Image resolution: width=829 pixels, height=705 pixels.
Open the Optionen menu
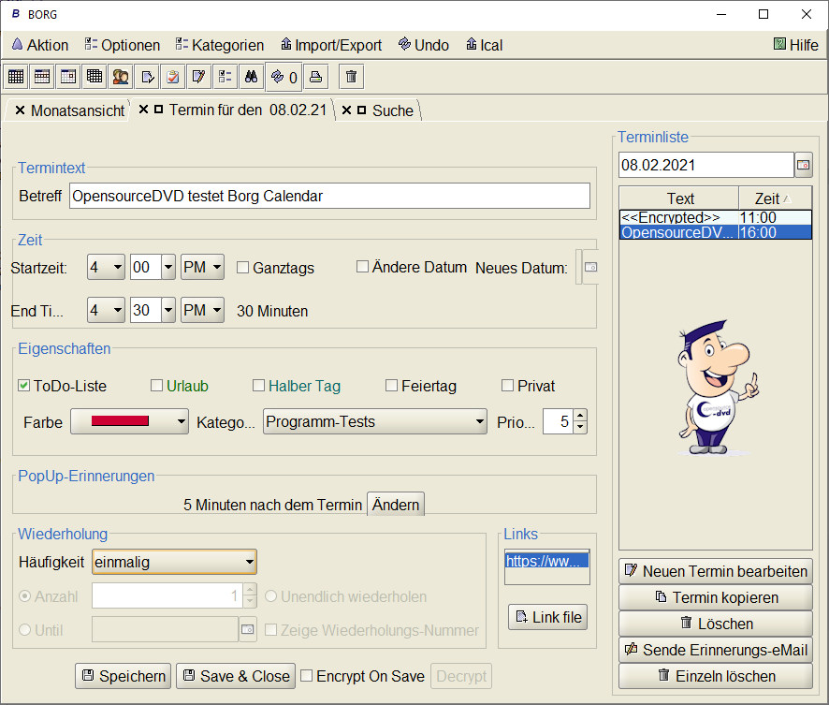click(122, 45)
